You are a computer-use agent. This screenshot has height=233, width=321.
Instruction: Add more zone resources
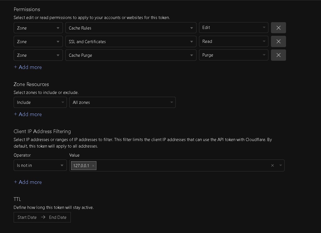coord(28,114)
